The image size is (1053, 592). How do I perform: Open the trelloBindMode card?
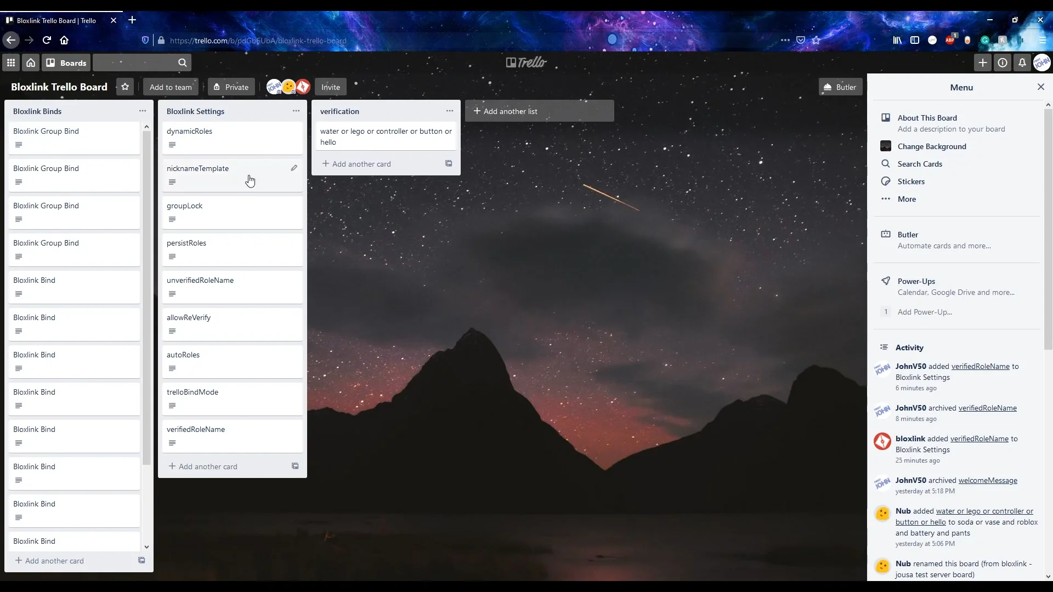(232, 399)
